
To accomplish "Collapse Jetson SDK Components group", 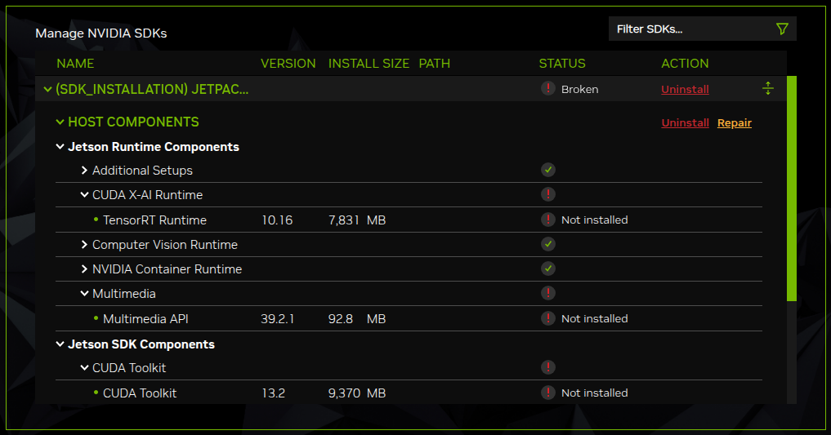I will 60,344.
